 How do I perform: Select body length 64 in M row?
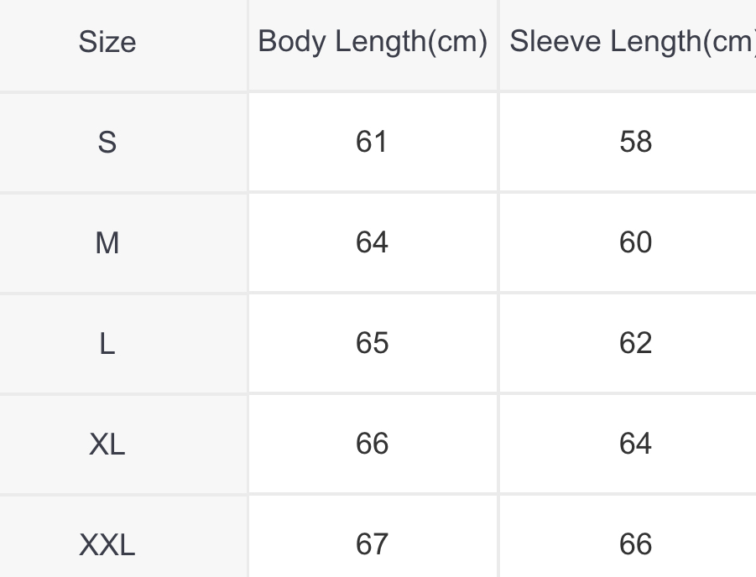click(x=372, y=242)
